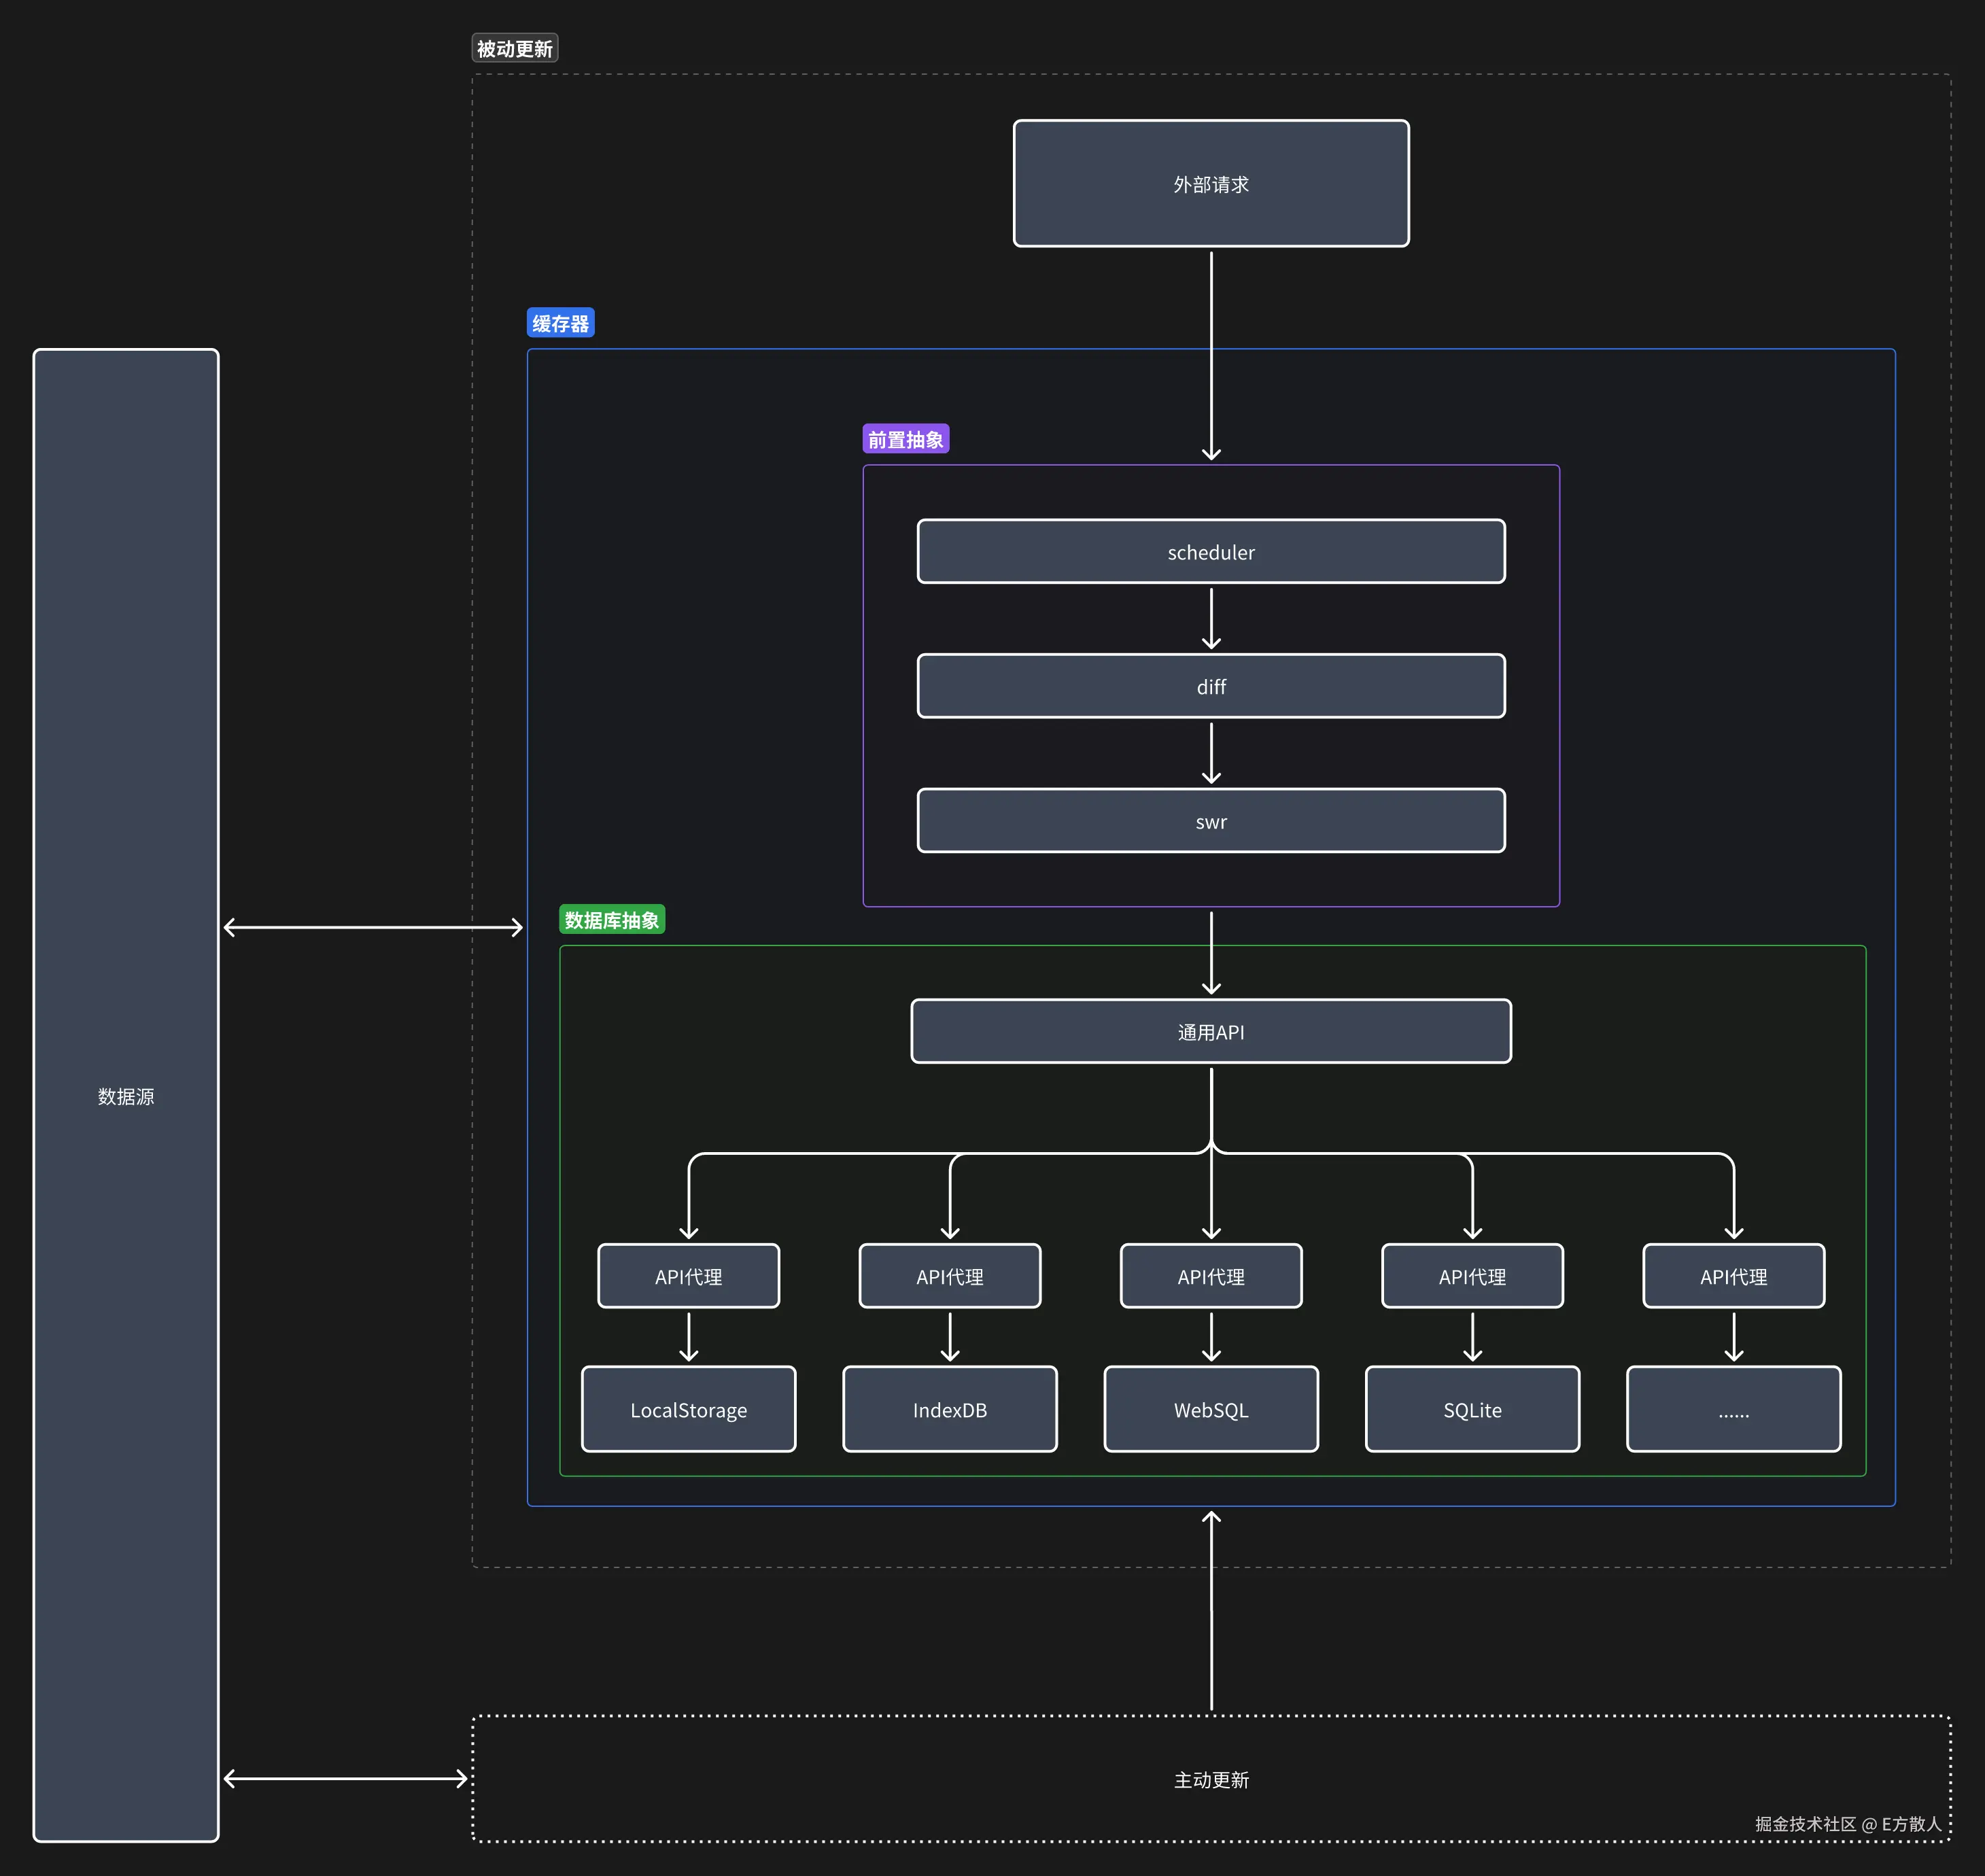Click the 外部请求 box
Image resolution: width=1985 pixels, height=1876 pixels.
pyautogui.click(x=1210, y=184)
